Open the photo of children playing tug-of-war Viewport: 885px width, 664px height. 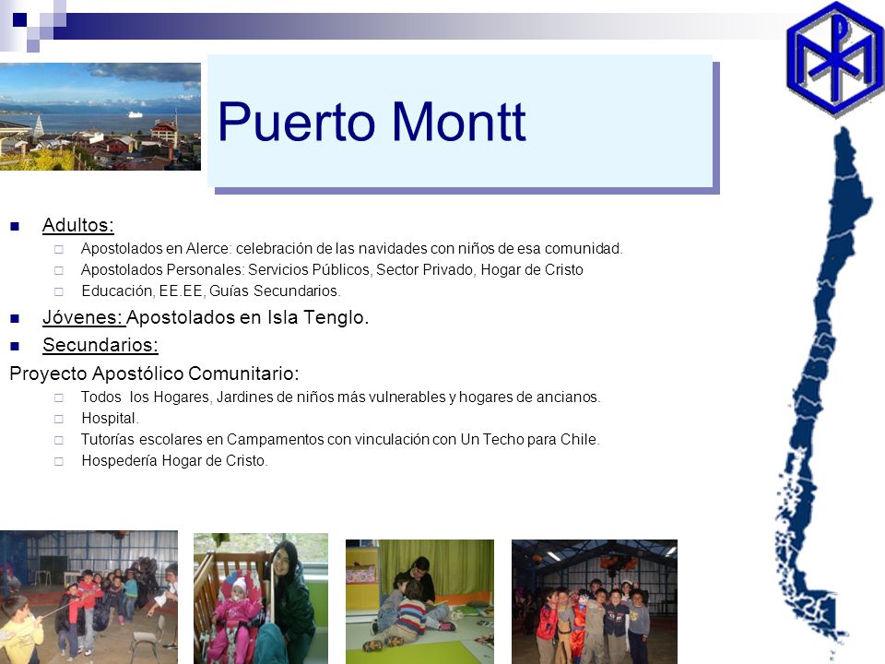point(88,597)
